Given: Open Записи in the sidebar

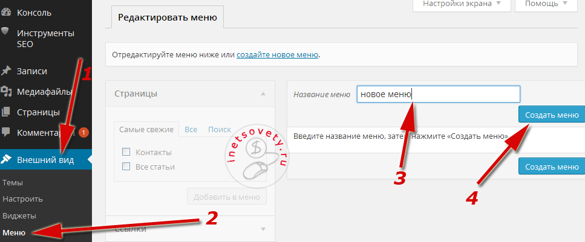Looking at the screenshot, I should click(x=32, y=71).
